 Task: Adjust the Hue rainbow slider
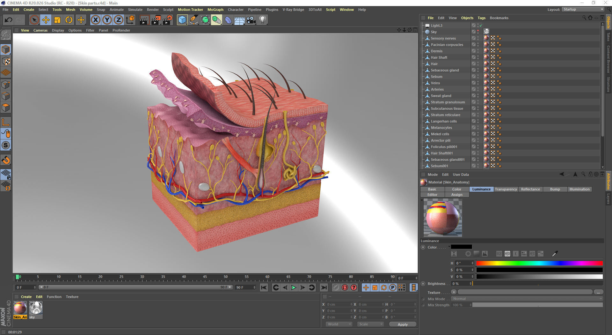(539, 263)
